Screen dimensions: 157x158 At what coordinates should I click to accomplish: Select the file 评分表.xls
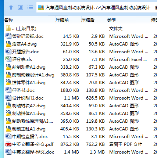tap(22, 60)
